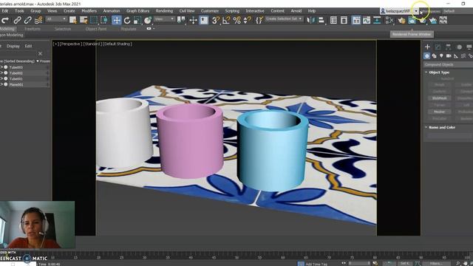473x266 pixels.
Task: Open the Display menu in scene explorer
Action: (13, 46)
